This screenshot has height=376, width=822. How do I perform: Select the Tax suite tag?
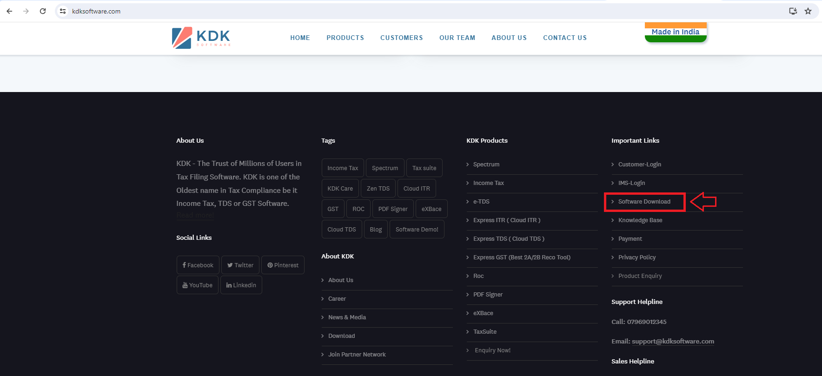[x=424, y=168]
